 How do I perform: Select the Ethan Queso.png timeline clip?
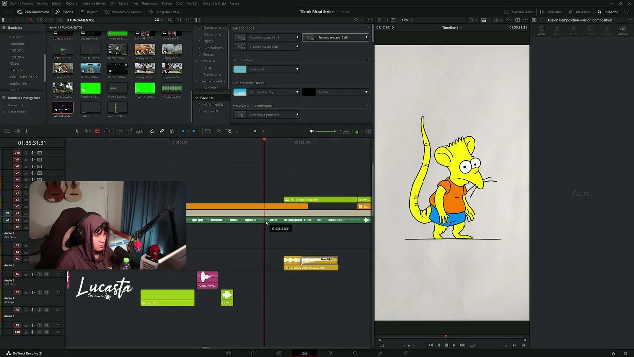pyautogui.click(x=320, y=200)
